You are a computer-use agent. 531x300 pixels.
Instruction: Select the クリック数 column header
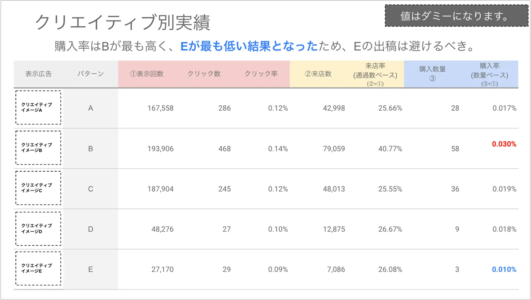point(204,74)
